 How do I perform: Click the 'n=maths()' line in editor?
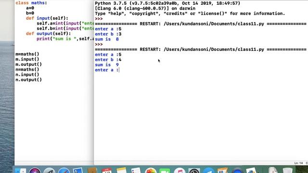tap(27, 69)
